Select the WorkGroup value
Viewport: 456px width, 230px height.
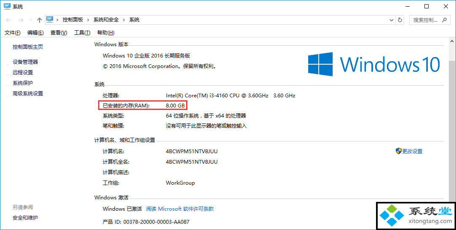pos(180,183)
